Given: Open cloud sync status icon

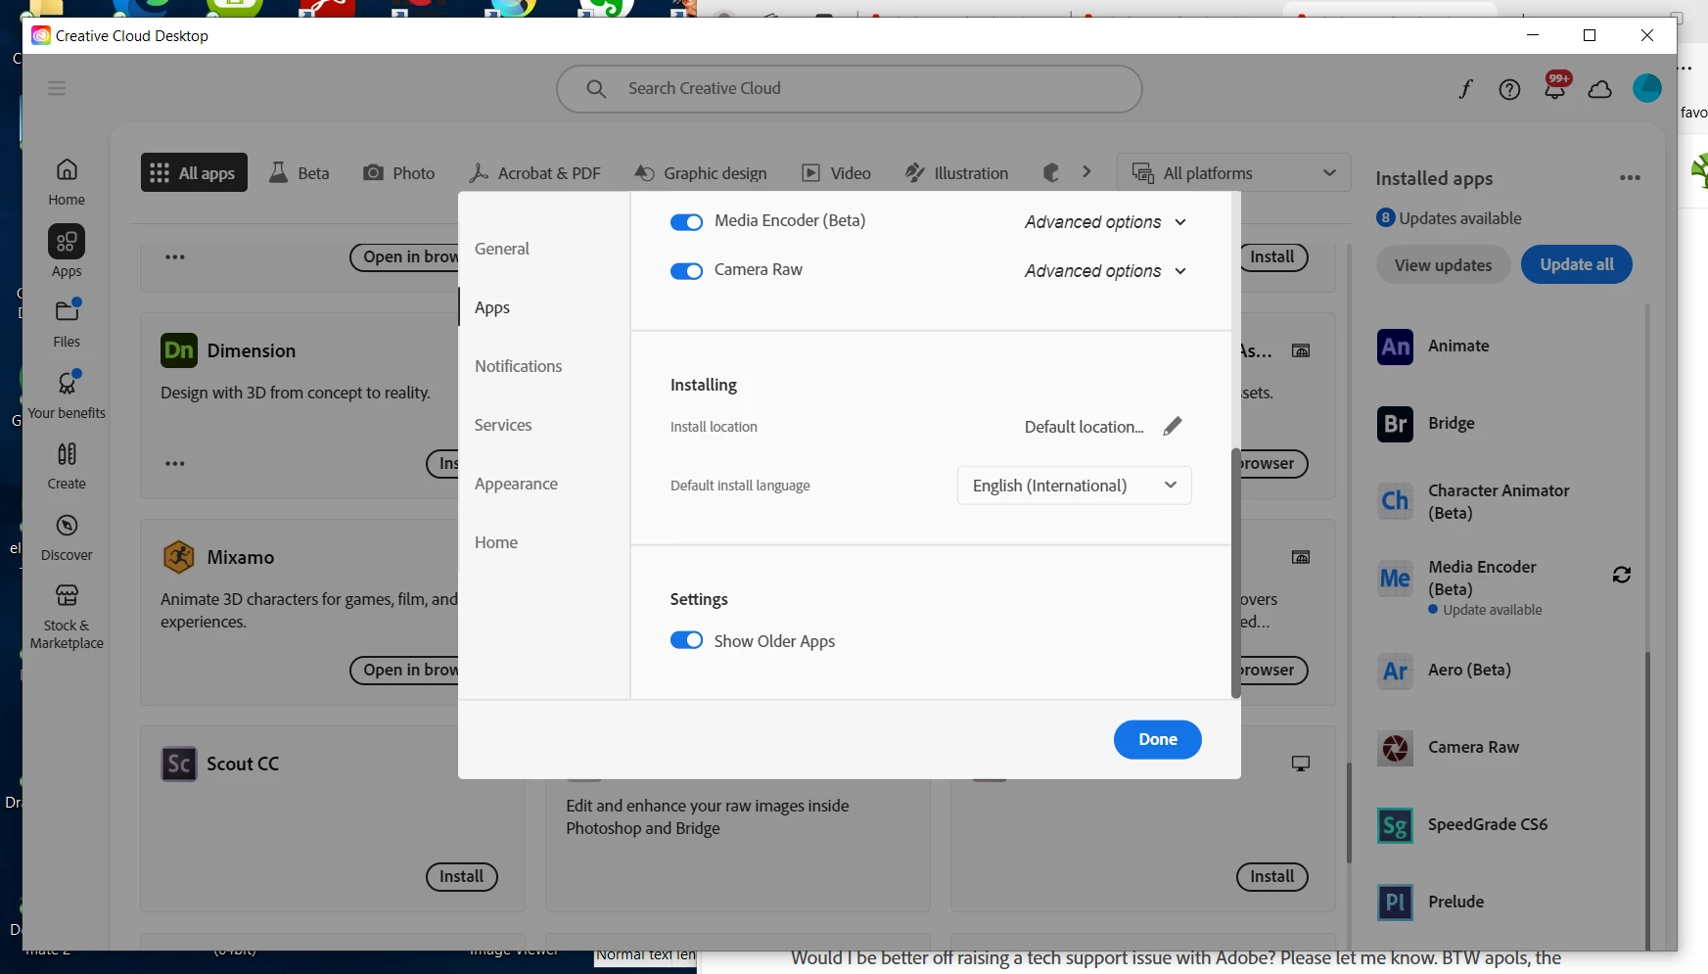Looking at the screenshot, I should pyautogui.click(x=1600, y=89).
